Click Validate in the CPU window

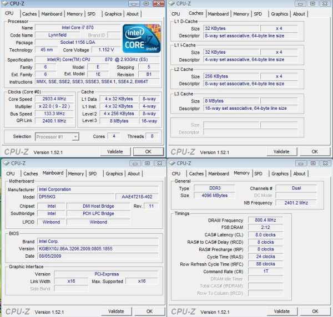[115, 152]
